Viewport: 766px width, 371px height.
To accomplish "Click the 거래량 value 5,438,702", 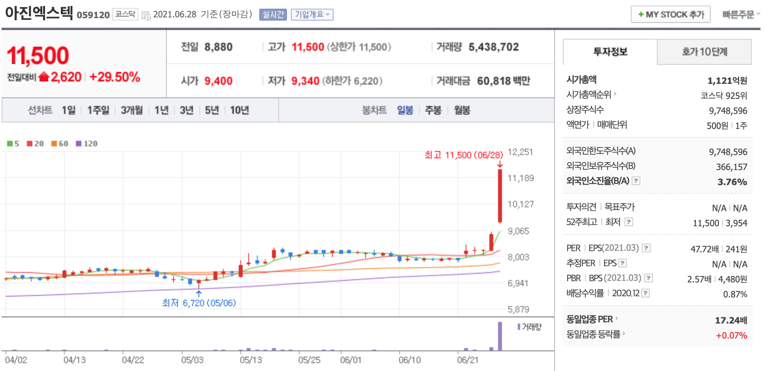I will coord(494,47).
